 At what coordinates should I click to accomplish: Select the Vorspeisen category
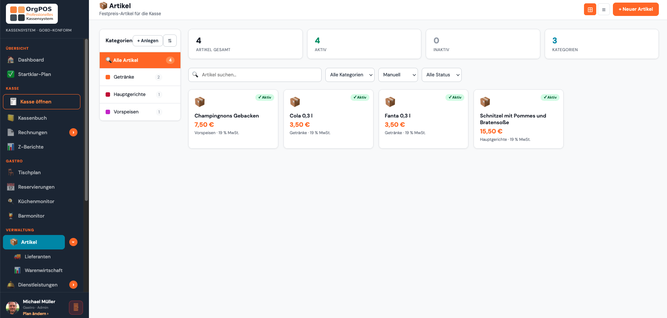pos(140,112)
